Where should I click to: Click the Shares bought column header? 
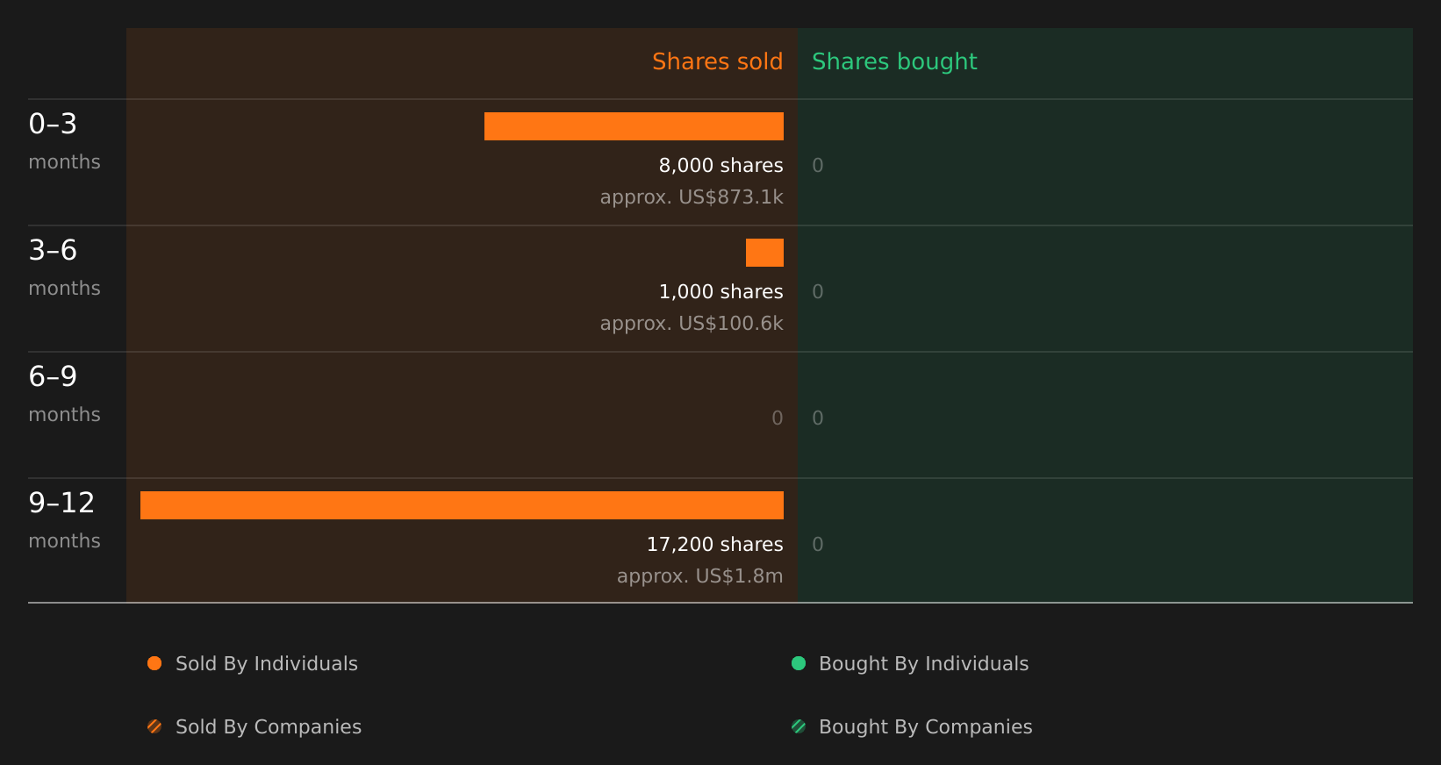click(x=894, y=62)
